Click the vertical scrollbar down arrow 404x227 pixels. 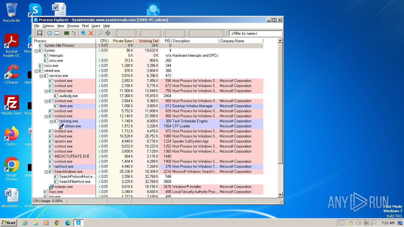click(x=280, y=195)
